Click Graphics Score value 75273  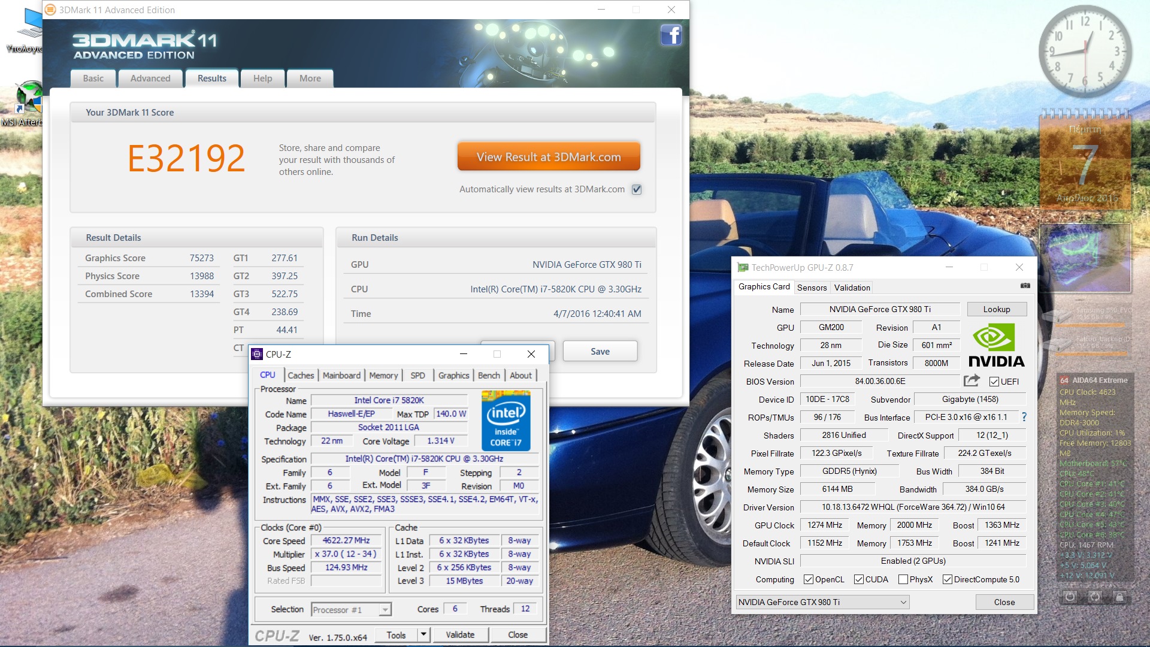pos(201,258)
